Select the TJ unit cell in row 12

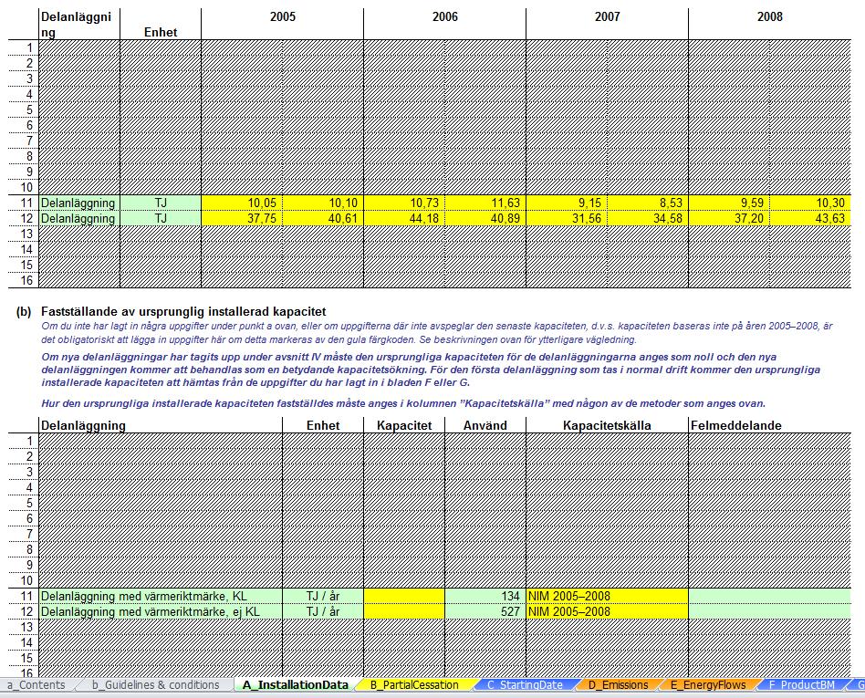point(161,218)
